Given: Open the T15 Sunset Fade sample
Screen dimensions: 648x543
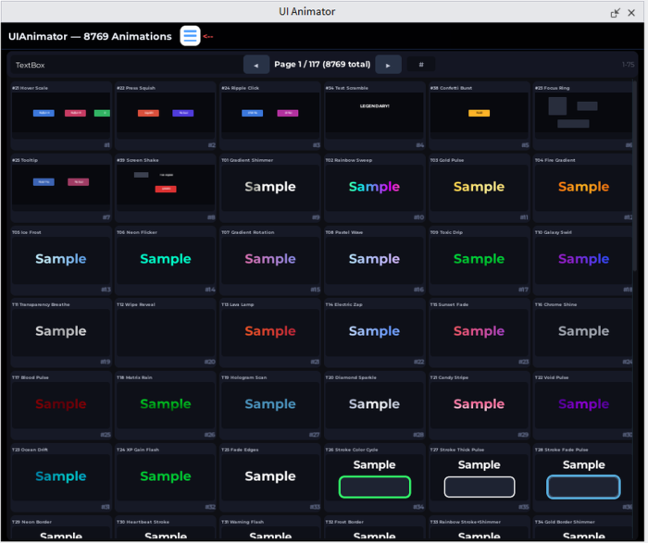Looking at the screenshot, I should coord(479,331).
